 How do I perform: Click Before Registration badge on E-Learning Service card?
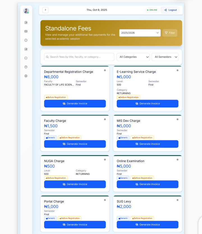tap(128, 97)
